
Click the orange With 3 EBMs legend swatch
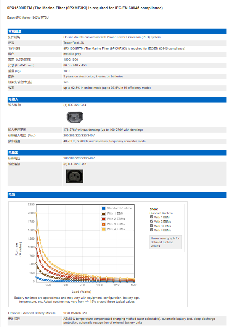tap(103, 224)
